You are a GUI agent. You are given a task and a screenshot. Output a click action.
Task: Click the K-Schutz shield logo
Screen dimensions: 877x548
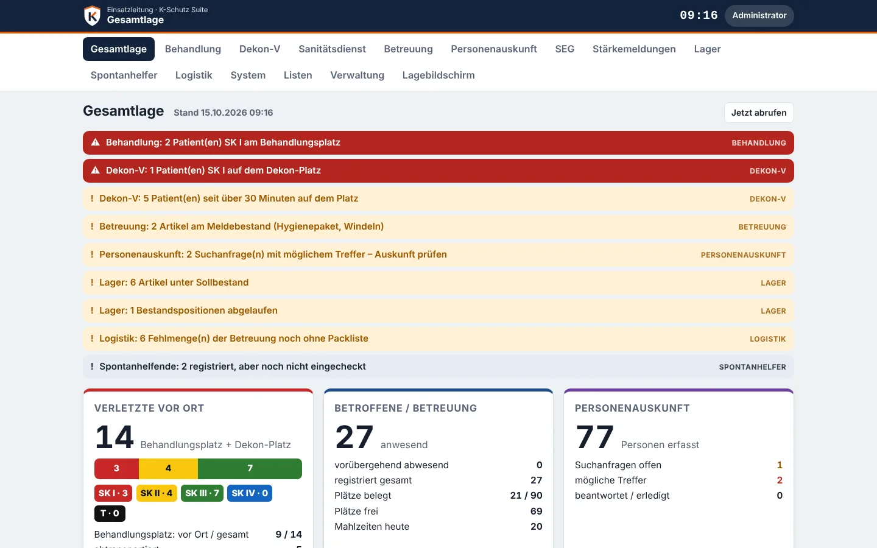click(x=92, y=16)
